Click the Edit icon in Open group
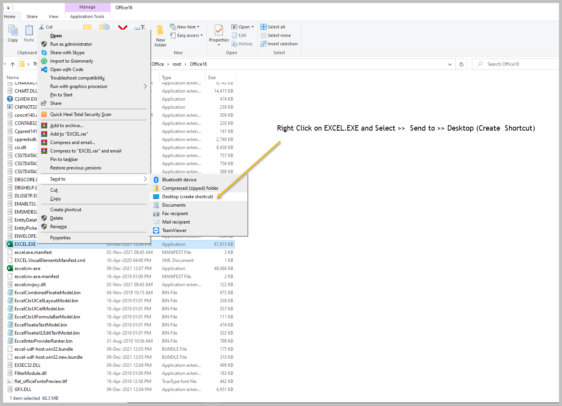The width and height of the screenshot is (562, 406). coord(234,35)
